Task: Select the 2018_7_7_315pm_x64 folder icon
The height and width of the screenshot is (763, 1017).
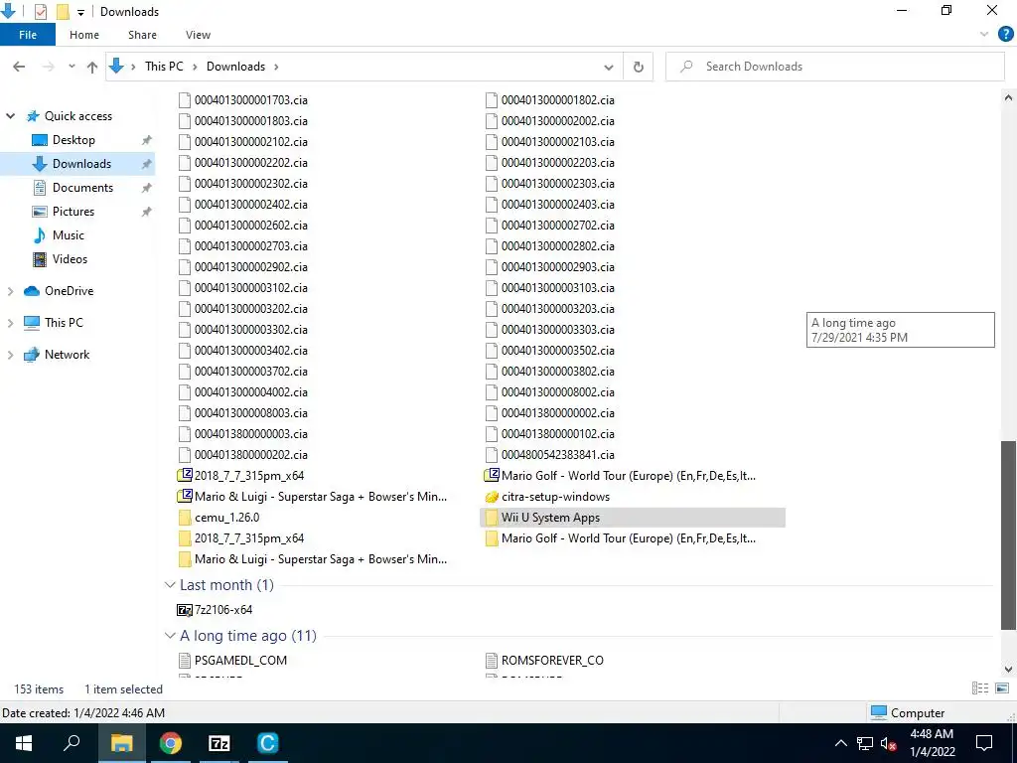Action: (x=184, y=538)
